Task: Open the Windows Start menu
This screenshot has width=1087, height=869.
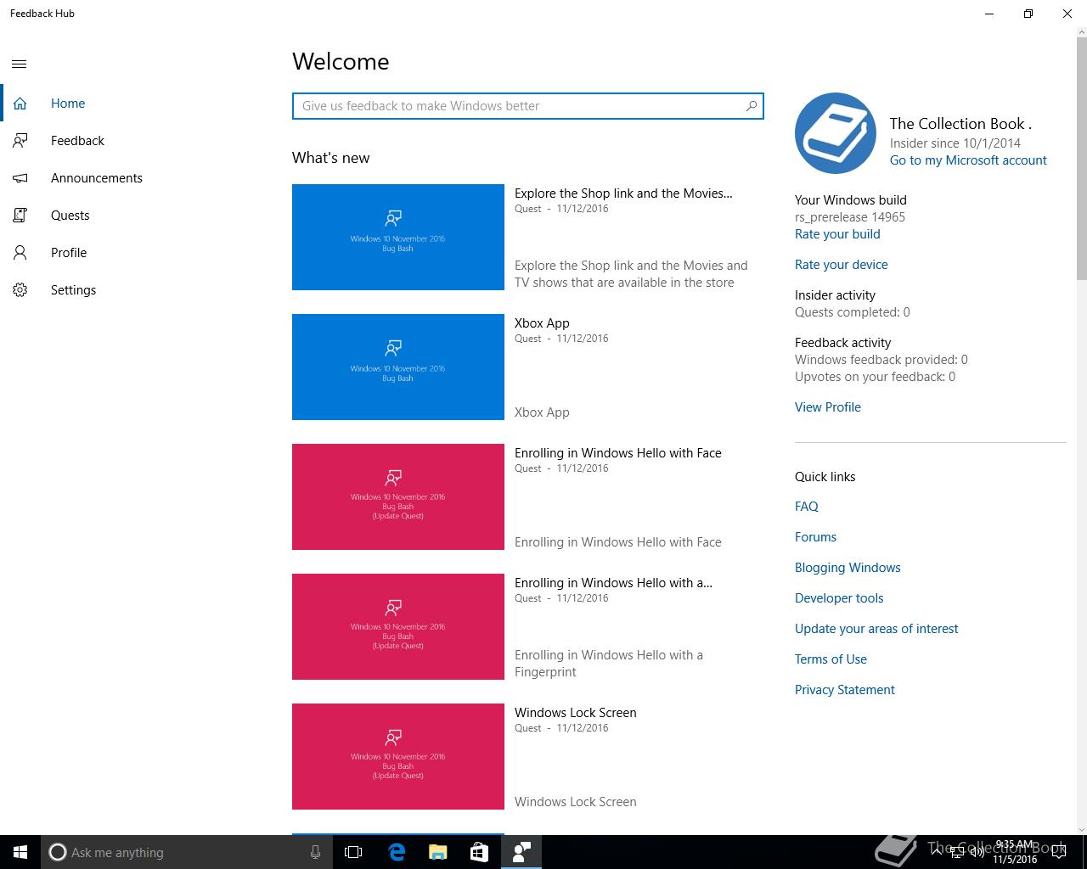Action: tap(20, 852)
